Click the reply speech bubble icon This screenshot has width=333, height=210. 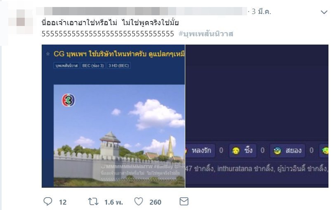48,201
